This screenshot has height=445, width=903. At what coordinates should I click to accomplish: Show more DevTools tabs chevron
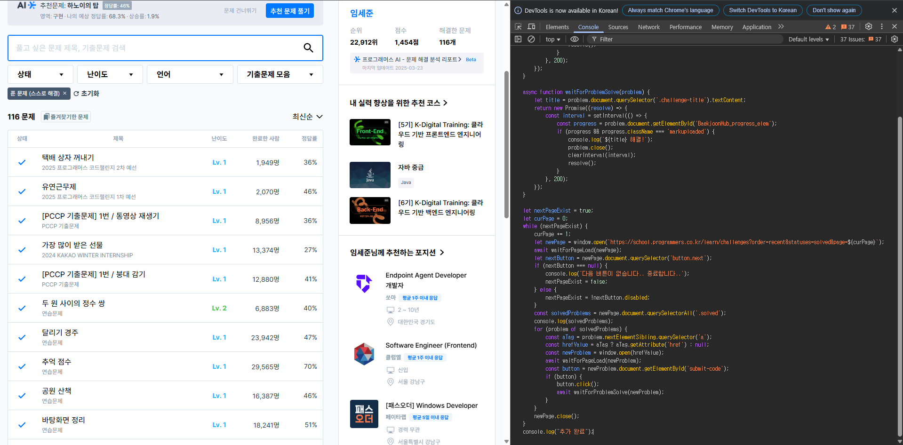point(781,27)
